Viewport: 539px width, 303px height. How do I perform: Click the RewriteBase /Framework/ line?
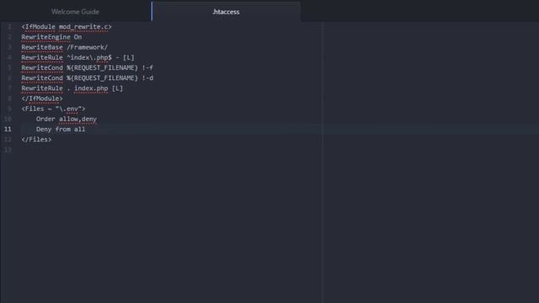(x=64, y=47)
